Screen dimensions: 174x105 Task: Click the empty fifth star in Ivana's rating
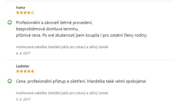[32, 13]
